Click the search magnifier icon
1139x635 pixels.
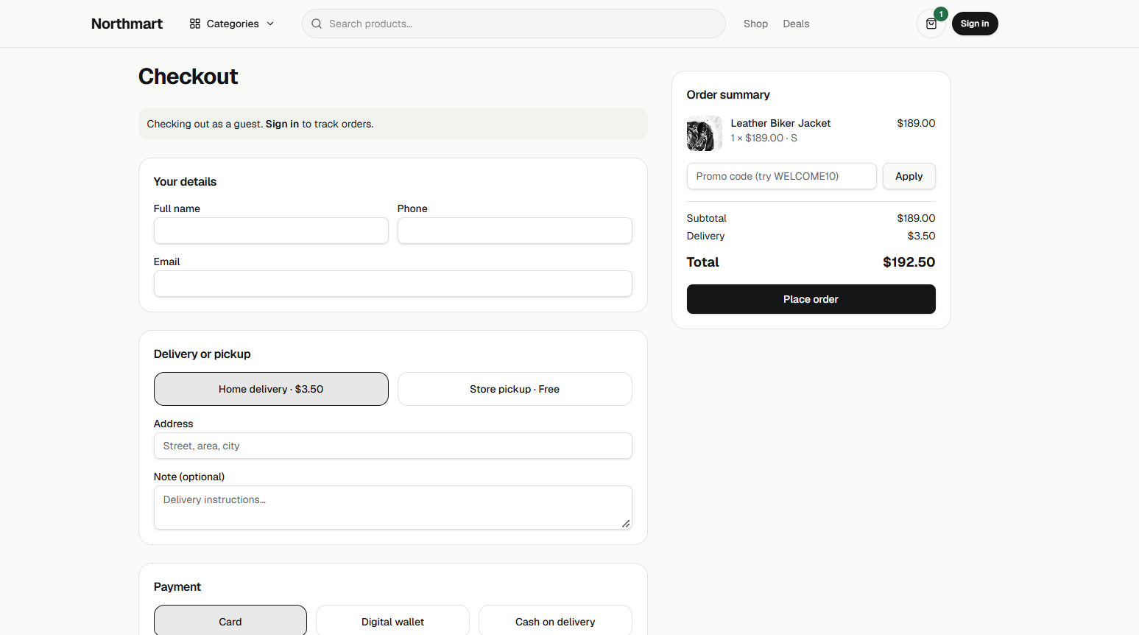coord(317,24)
